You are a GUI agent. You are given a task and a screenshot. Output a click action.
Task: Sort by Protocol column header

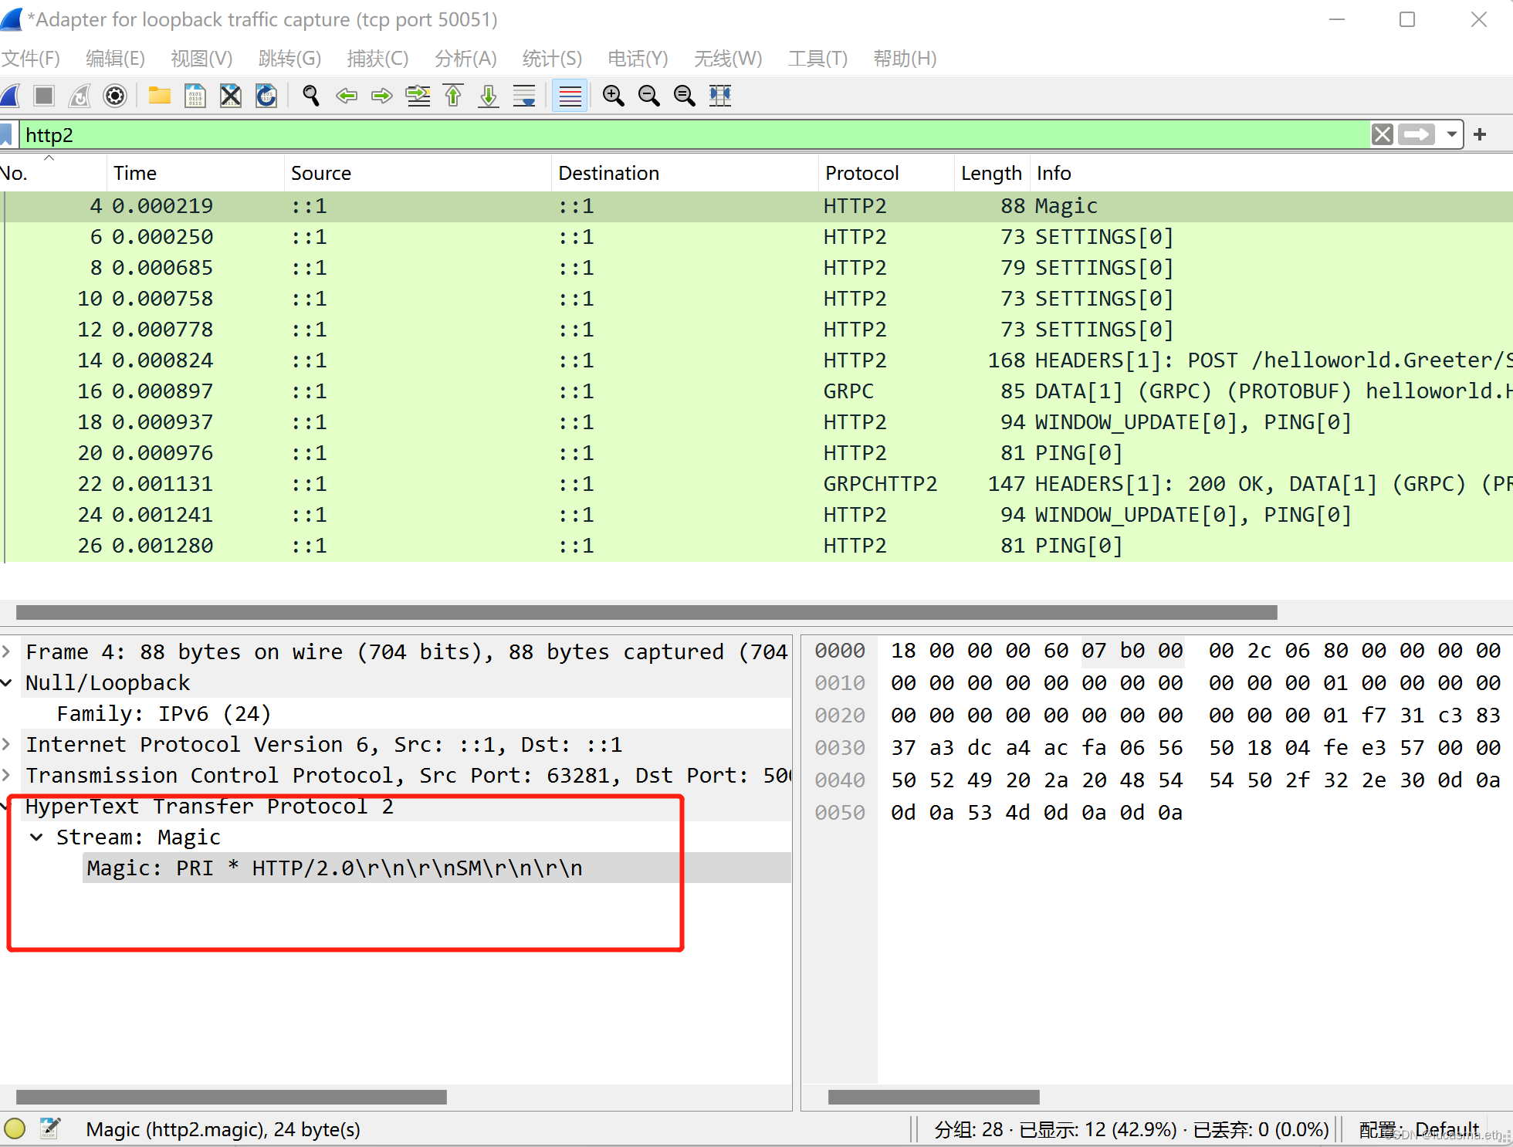point(886,173)
